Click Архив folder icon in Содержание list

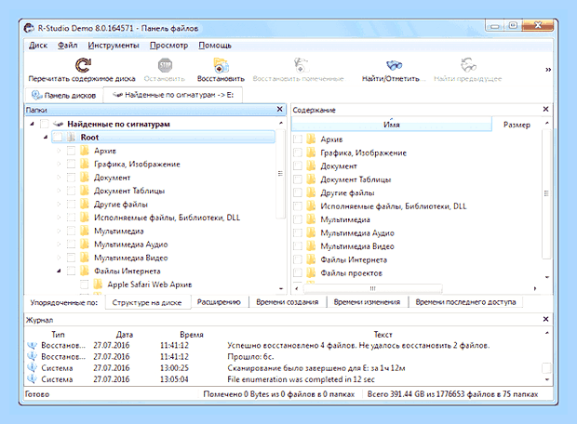[311, 139]
